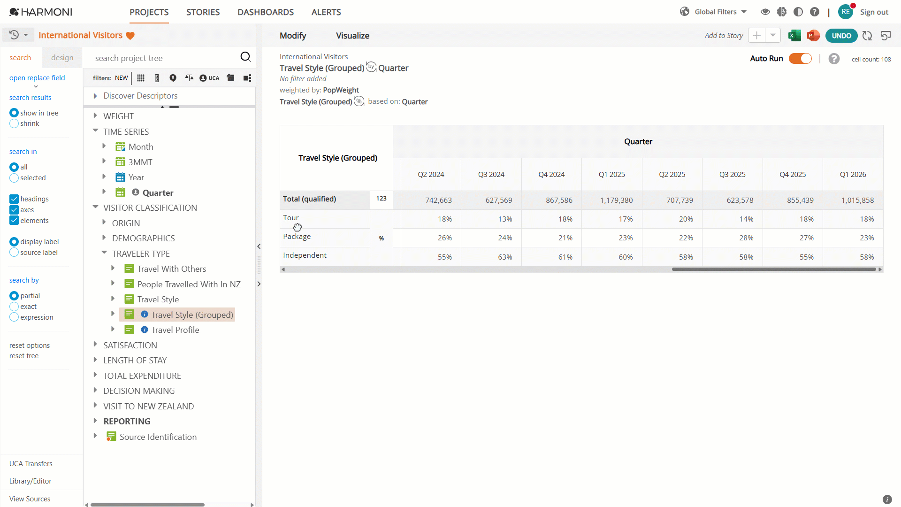Select 'selected' under search in

[x=14, y=178]
